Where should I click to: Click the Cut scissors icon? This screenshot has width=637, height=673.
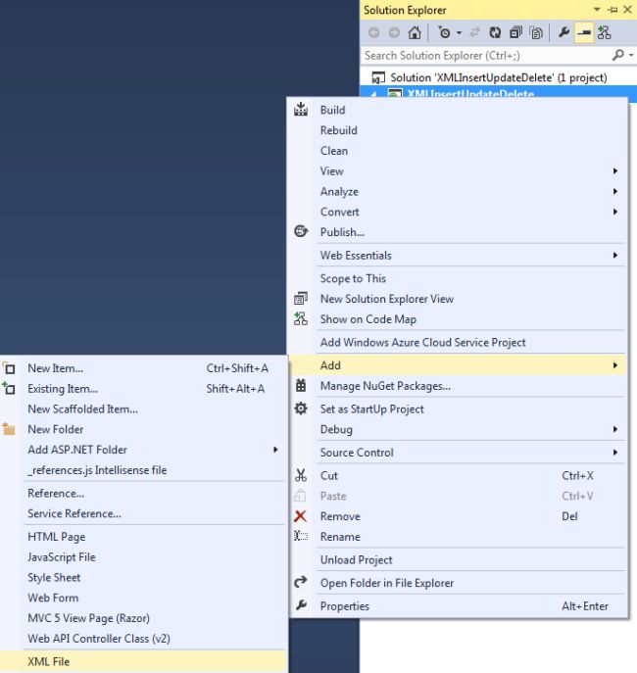point(301,475)
